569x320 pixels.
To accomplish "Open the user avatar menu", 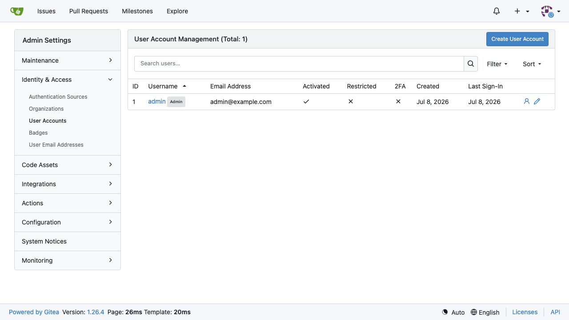I will [550, 11].
